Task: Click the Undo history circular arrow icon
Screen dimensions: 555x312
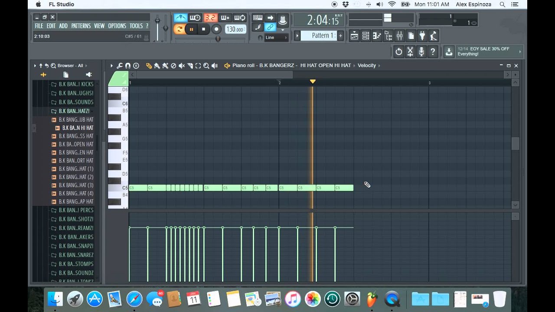Action: [x=398, y=52]
